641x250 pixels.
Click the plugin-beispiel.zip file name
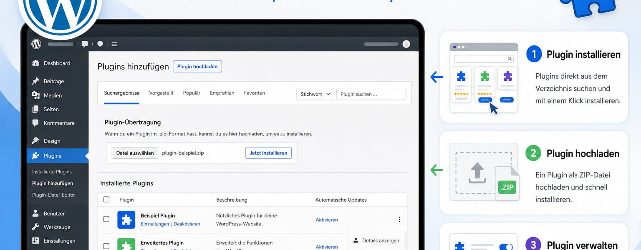click(183, 153)
